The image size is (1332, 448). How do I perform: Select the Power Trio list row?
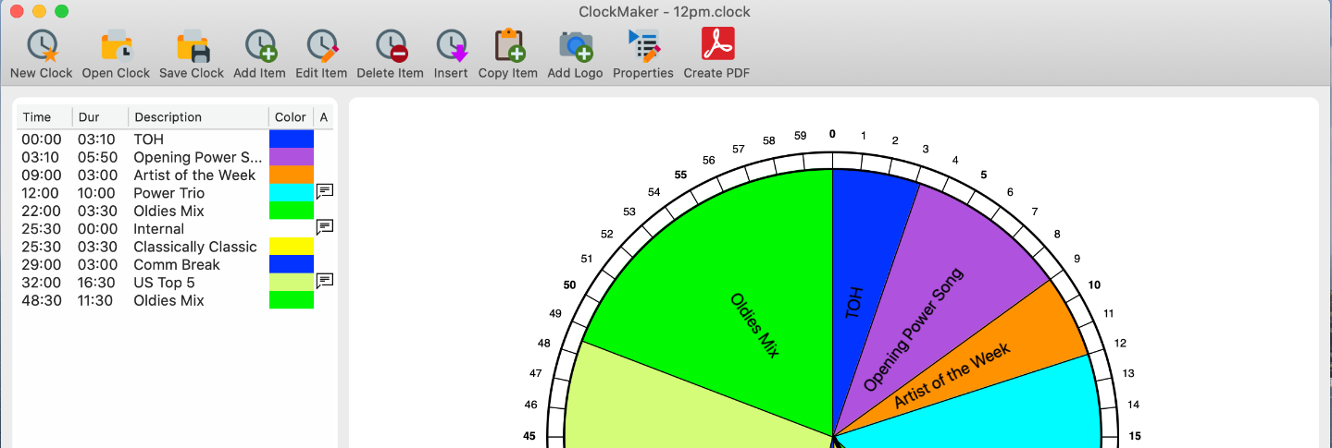(175, 193)
